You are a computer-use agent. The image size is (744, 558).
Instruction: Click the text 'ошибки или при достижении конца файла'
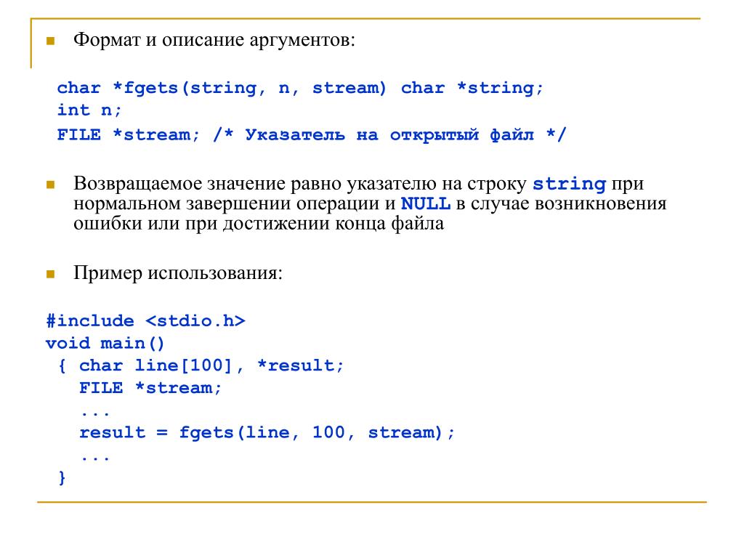(x=259, y=224)
